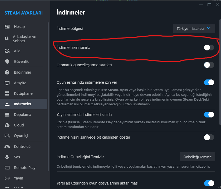Click the Güvenlik shield icon

click(x=7, y=62)
